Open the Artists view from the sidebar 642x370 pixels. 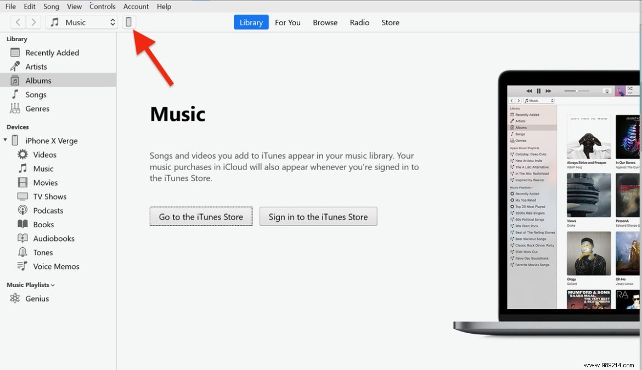pos(37,66)
